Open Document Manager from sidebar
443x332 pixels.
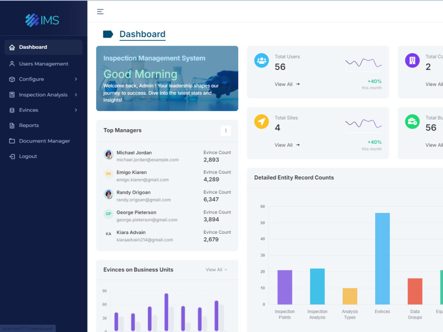(x=43, y=141)
